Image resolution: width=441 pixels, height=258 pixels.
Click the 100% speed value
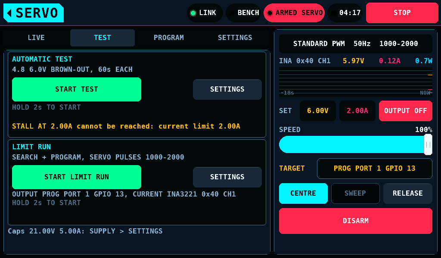click(424, 130)
